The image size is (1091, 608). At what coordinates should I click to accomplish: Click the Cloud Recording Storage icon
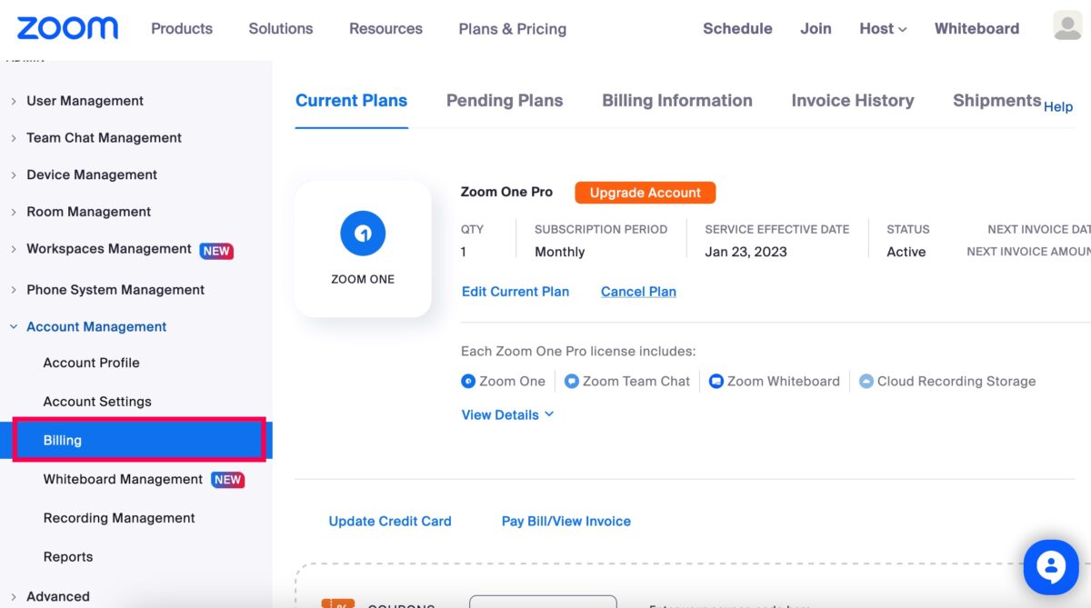(x=866, y=382)
